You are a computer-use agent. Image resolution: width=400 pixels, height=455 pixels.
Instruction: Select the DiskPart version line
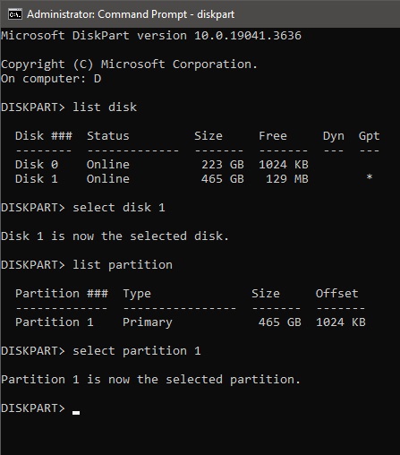pyautogui.click(x=151, y=36)
